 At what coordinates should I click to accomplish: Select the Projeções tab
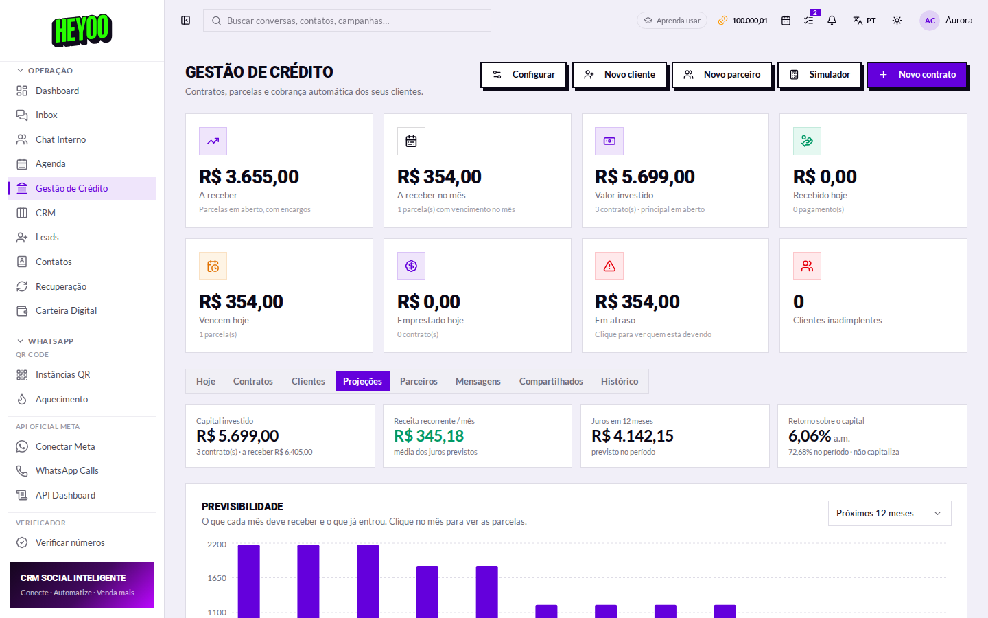[362, 381]
